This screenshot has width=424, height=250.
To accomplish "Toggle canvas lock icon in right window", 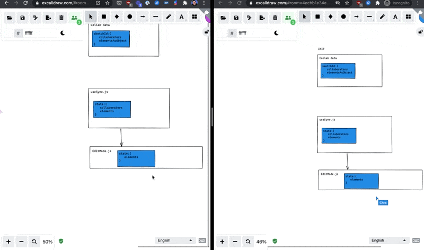I will tap(420, 32).
